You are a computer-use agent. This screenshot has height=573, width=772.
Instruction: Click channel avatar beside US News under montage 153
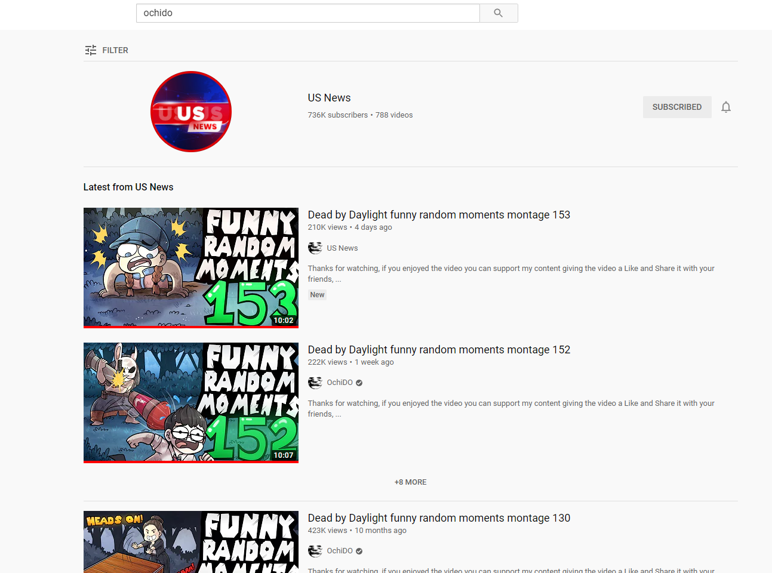[315, 248]
